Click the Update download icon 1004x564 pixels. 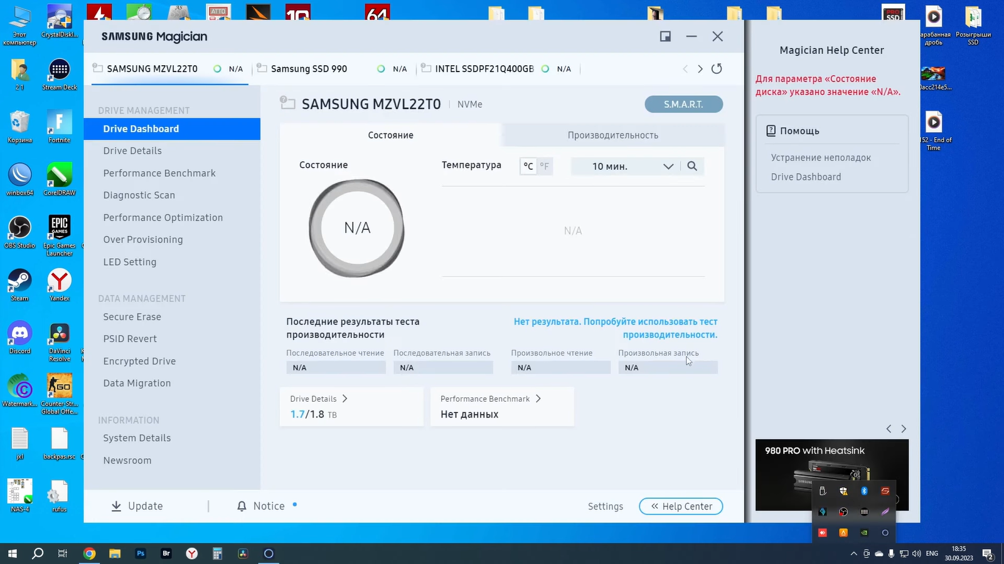point(116,506)
